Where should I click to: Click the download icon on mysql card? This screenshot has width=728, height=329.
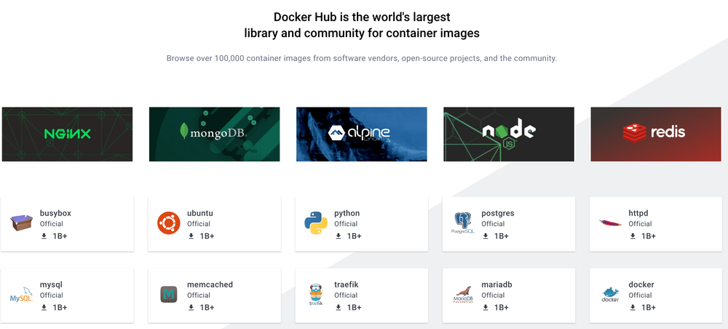point(44,307)
